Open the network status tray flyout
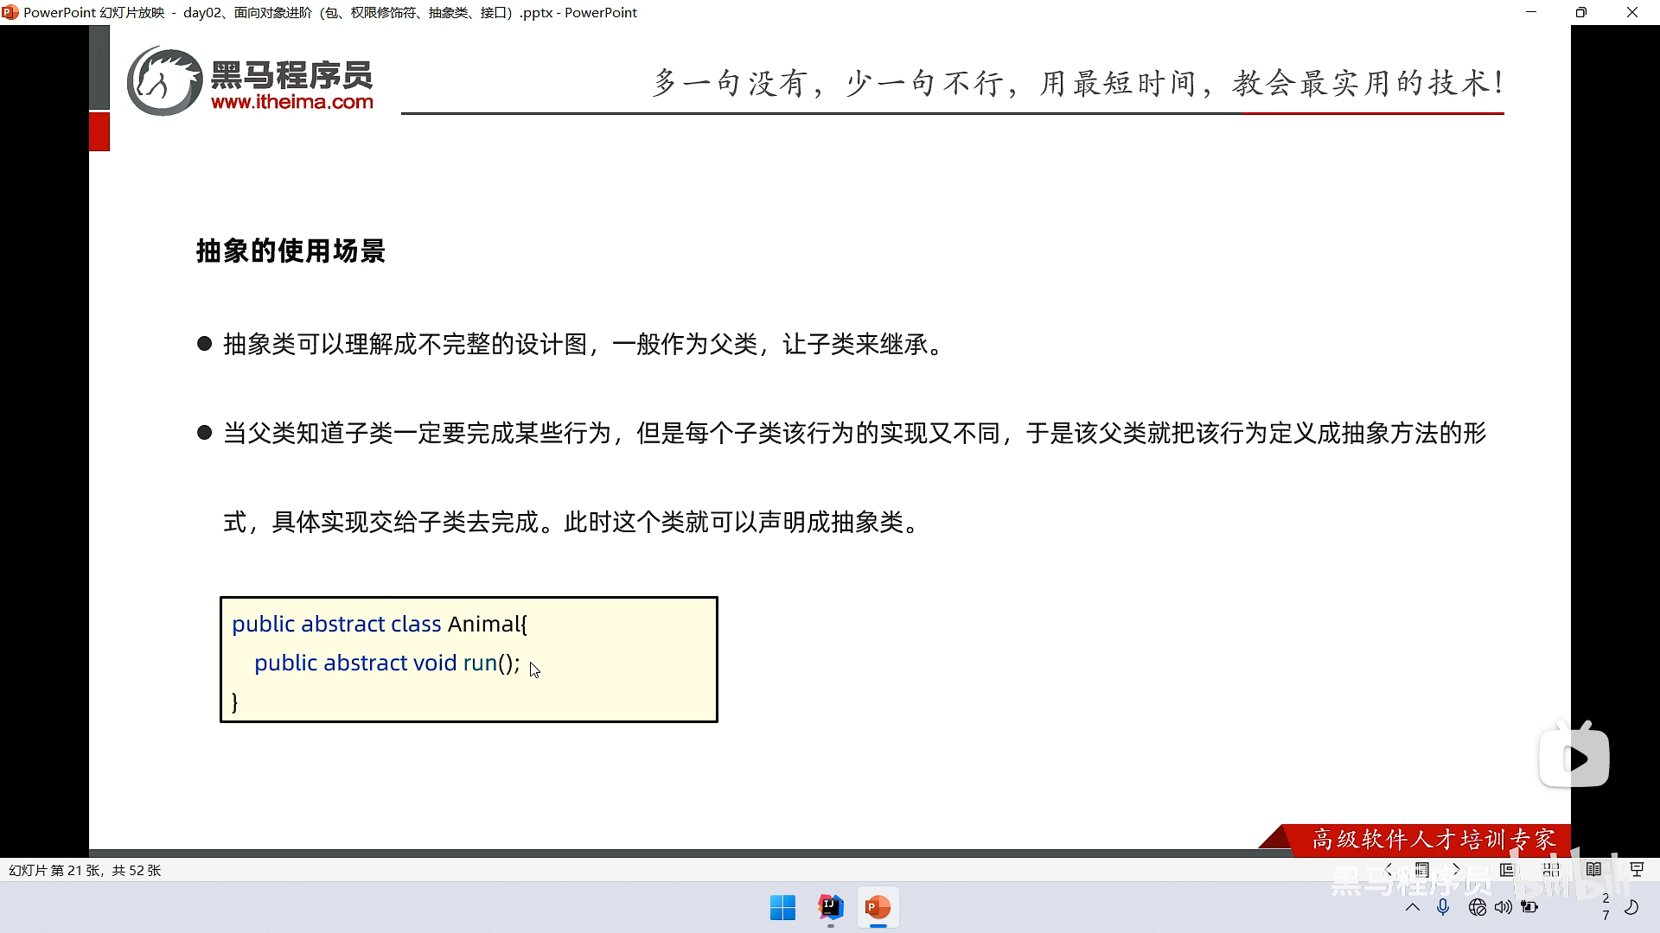Viewport: 1660px width, 933px height. (1477, 907)
